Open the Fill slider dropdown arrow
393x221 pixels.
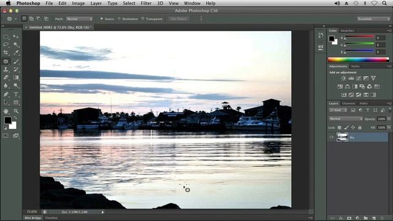tap(389, 128)
